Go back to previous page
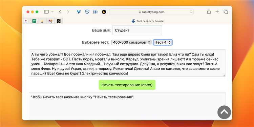Viewport: 254px width, 127px height. [x=60, y=12]
